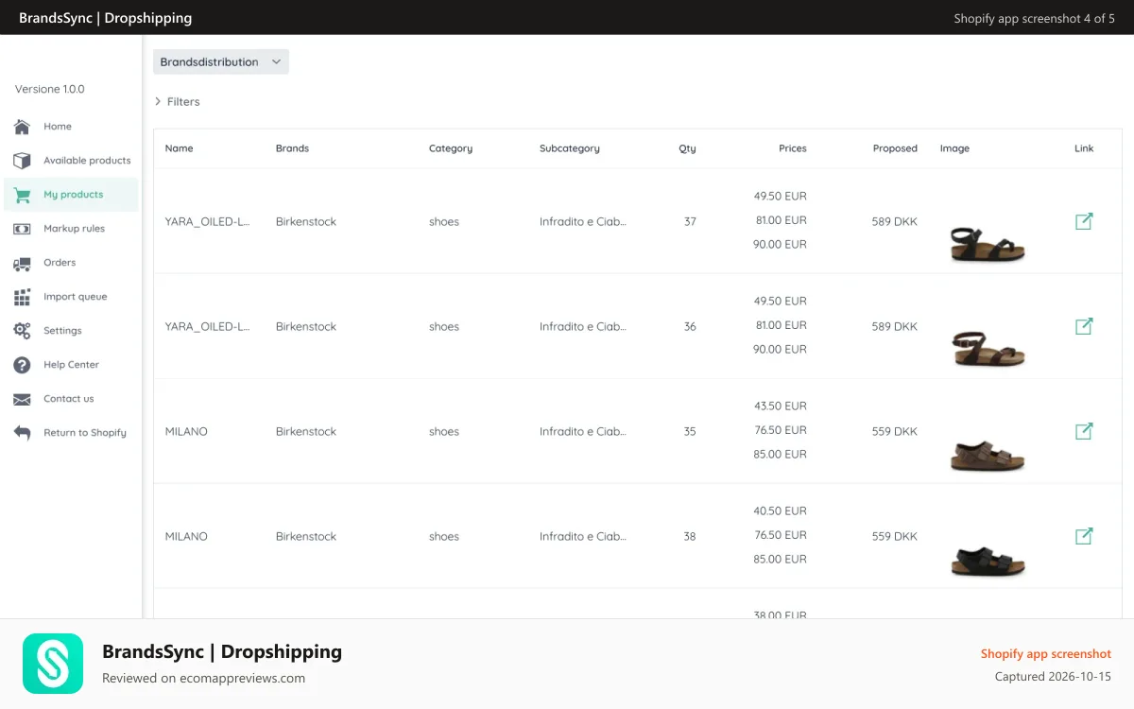Click the Brands column header
This screenshot has width=1134, height=709.
[x=292, y=148]
